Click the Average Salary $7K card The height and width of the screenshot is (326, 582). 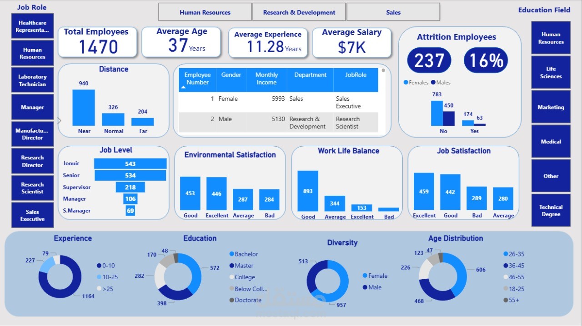351,43
